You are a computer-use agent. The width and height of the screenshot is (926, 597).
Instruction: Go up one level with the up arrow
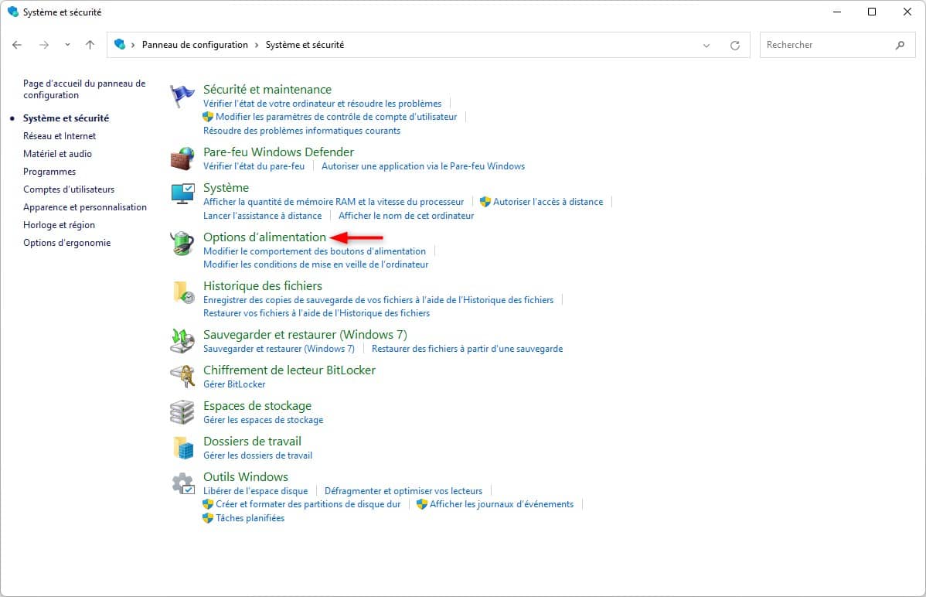pos(90,45)
